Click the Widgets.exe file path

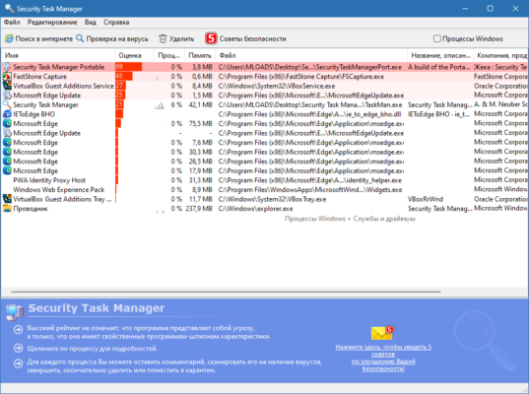coord(310,189)
